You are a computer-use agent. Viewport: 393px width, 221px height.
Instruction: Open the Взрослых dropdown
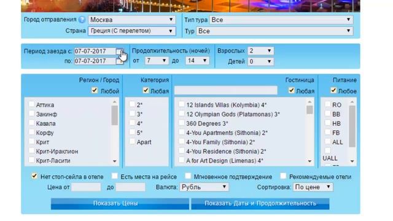point(260,51)
